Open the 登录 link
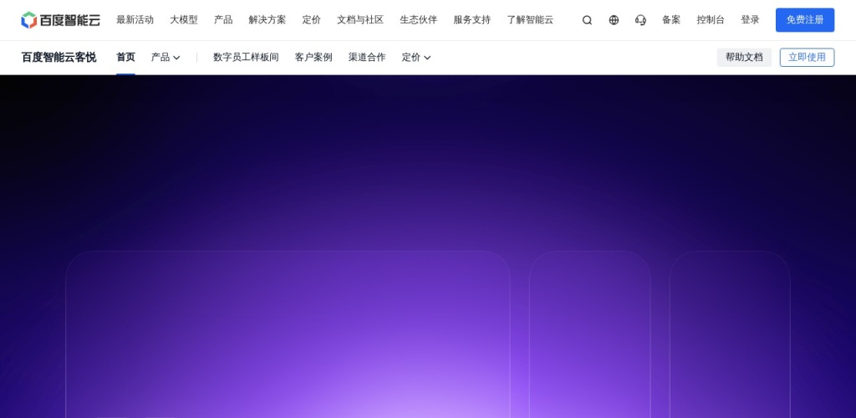Image resolution: width=856 pixels, height=418 pixels. click(x=750, y=20)
